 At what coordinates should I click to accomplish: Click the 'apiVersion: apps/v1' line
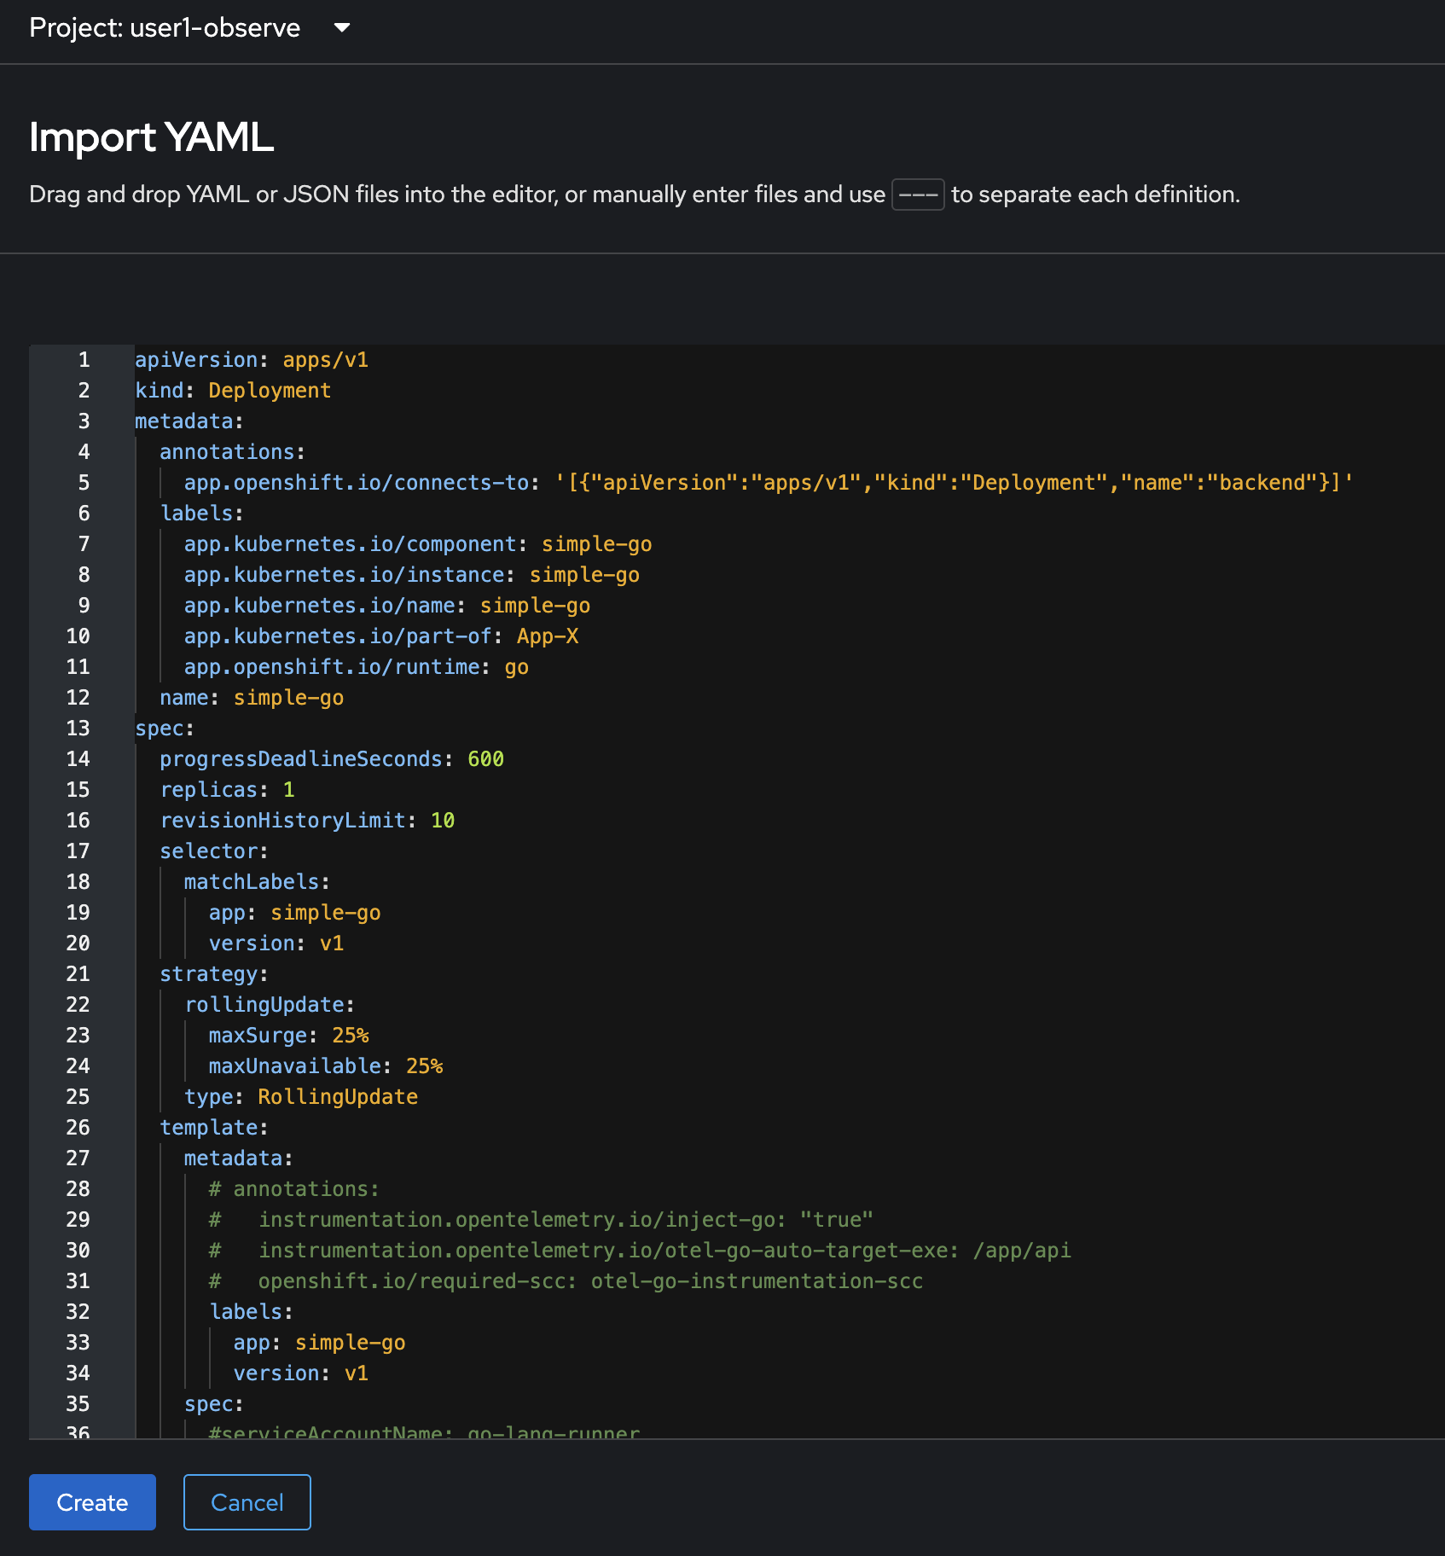252,360
